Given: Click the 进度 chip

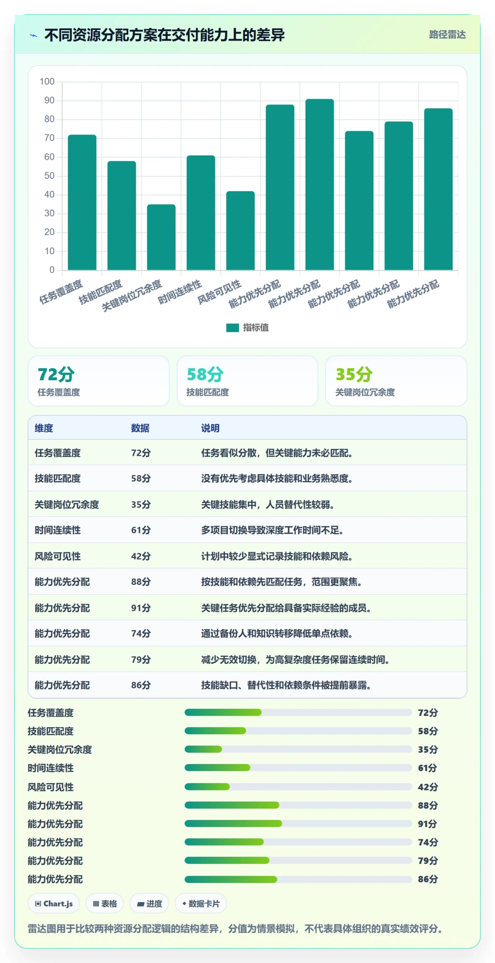Looking at the screenshot, I should pos(149,904).
